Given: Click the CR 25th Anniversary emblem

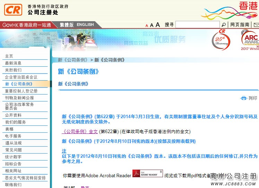Looking at the screenshot, I should (x=221, y=40).
